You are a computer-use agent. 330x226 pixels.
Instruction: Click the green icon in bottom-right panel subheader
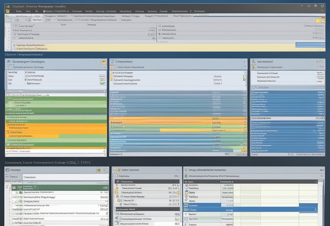(186, 176)
